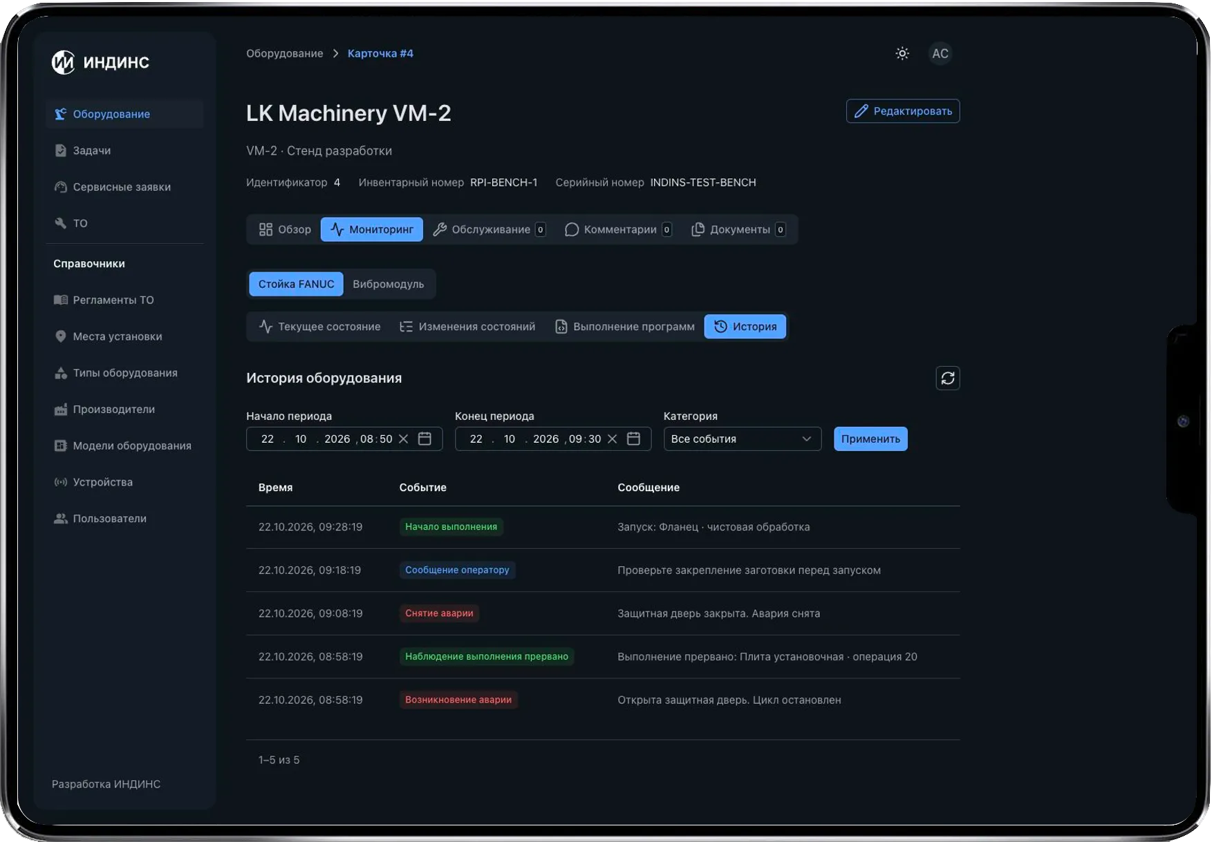Show Текущее состояние view
1212x842 pixels.
point(319,327)
